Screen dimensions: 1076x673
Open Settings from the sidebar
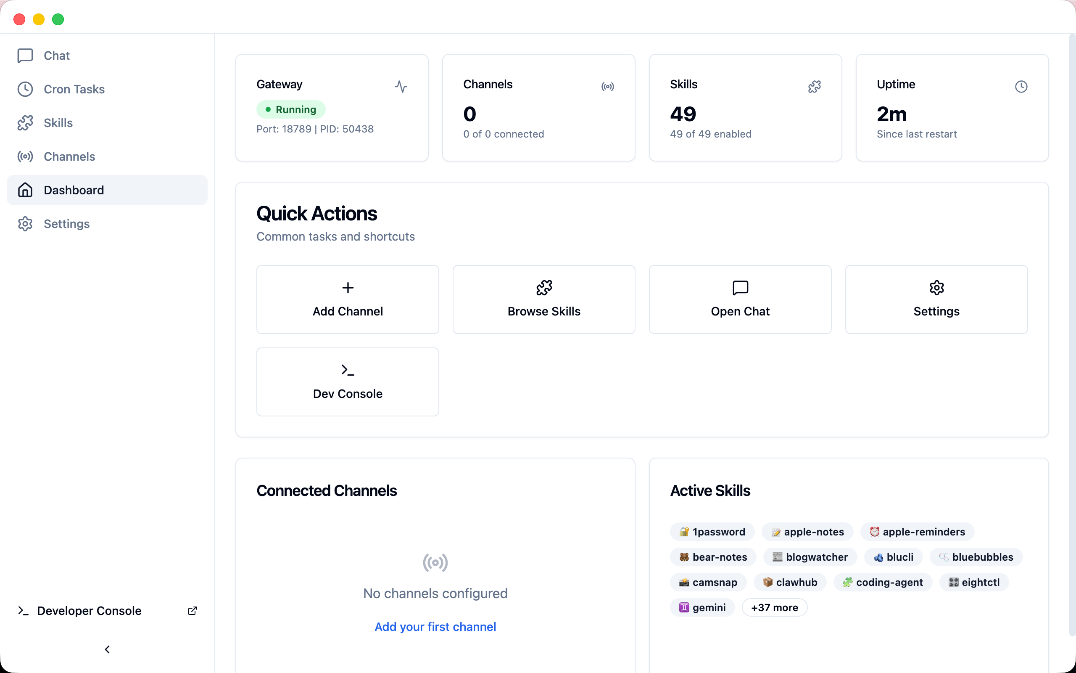[x=66, y=224]
